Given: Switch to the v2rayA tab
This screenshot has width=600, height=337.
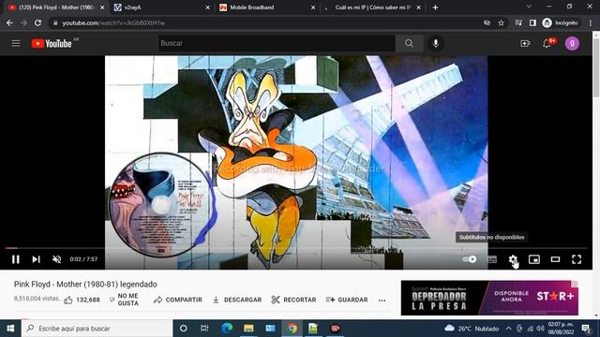Looking at the screenshot, I should 162,7.
